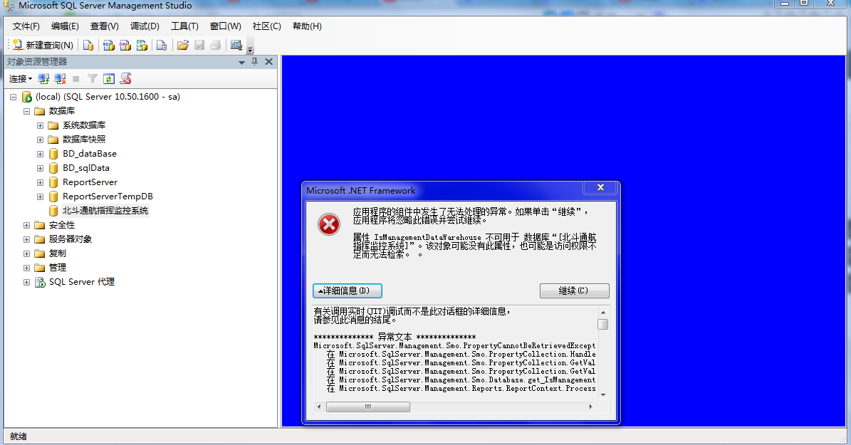Expand the 数据库快照 folder
The height and width of the screenshot is (445, 851).
pyautogui.click(x=40, y=140)
